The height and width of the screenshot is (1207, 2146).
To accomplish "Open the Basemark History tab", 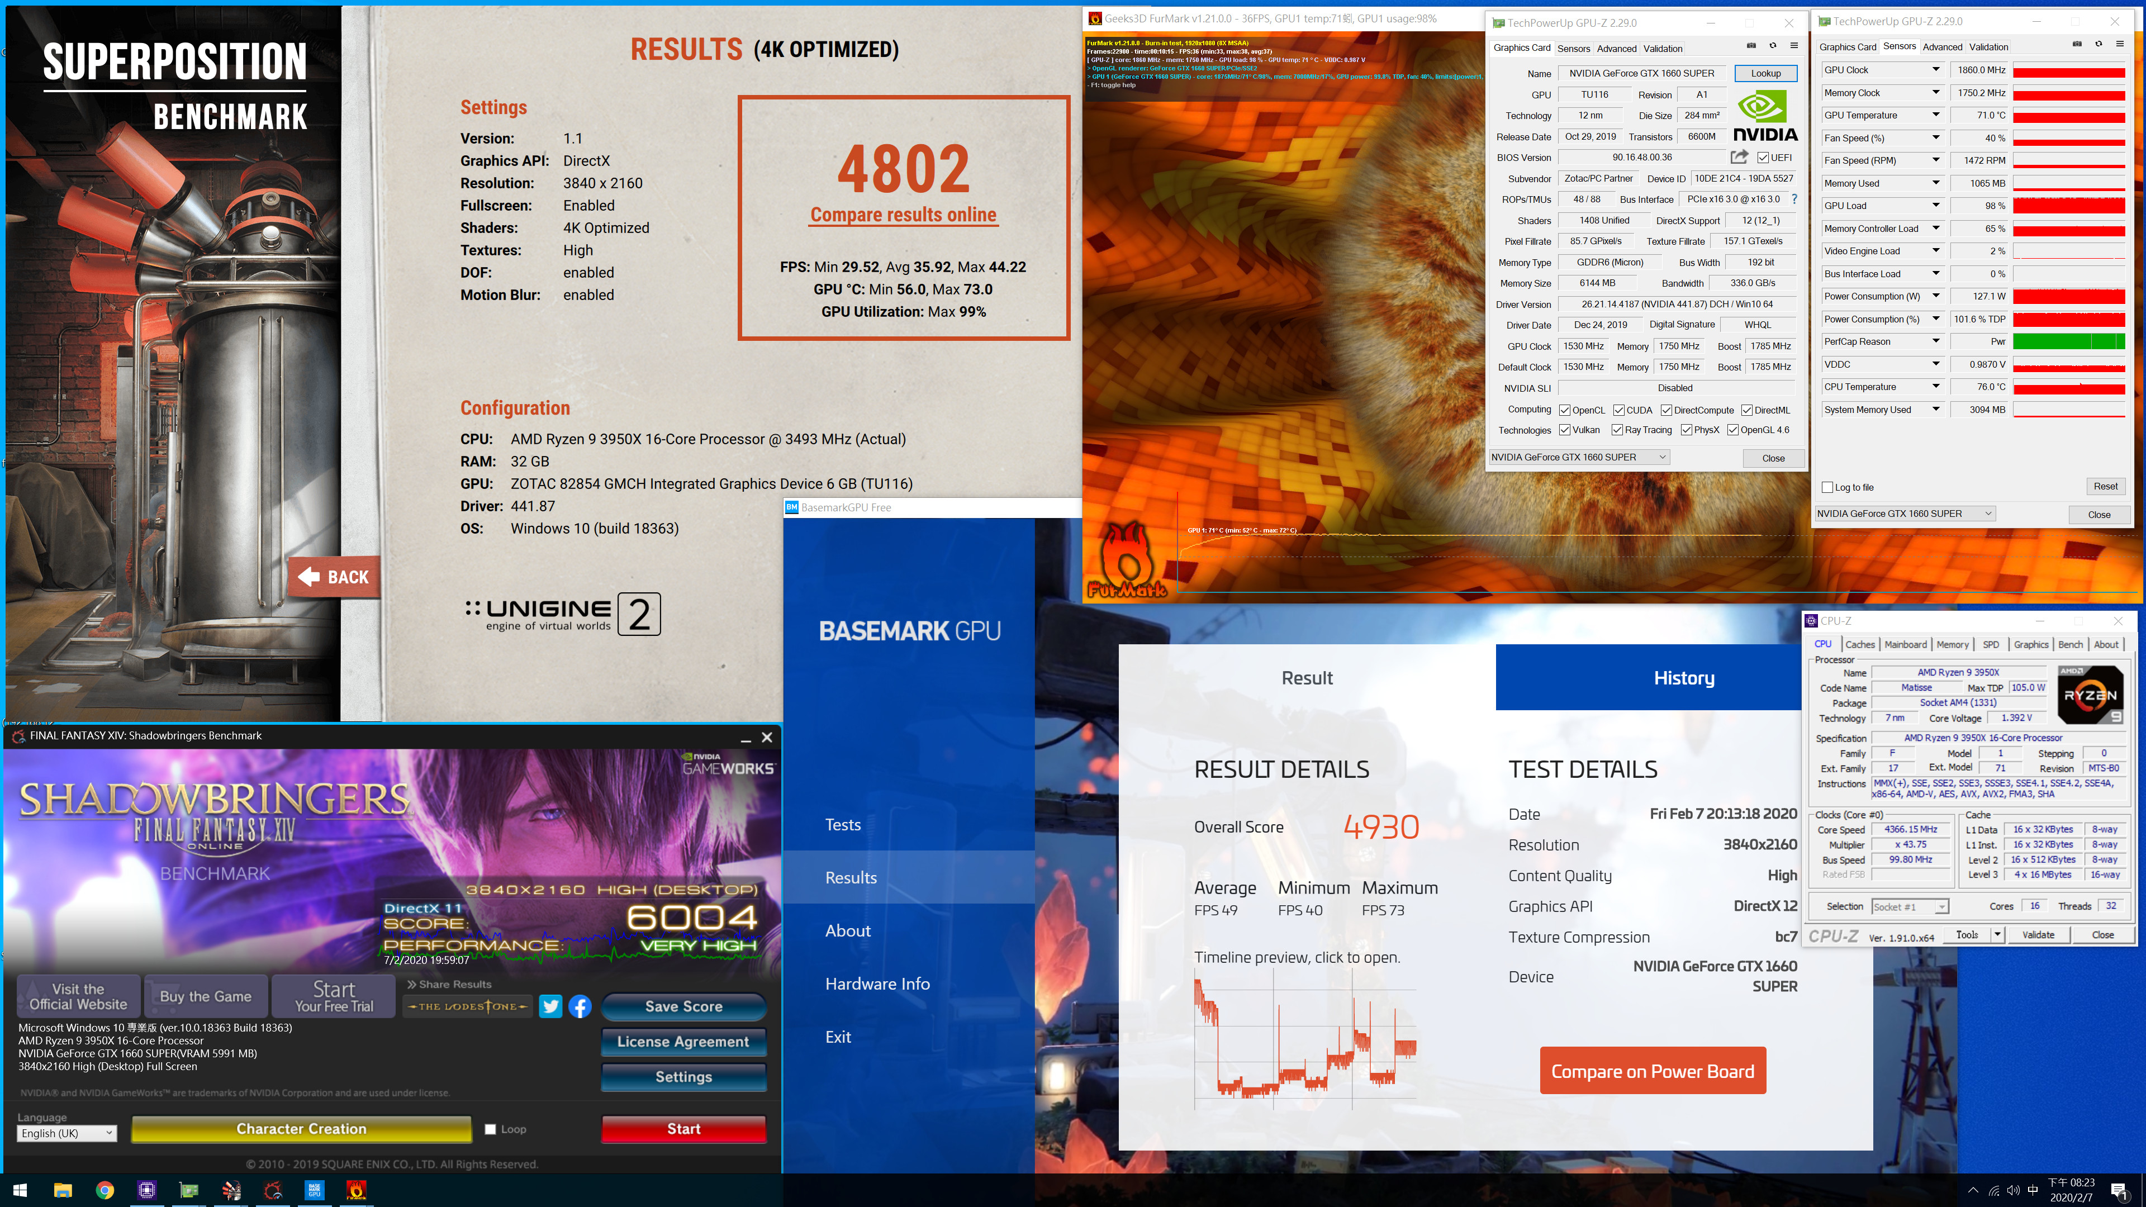I will 1649,677.
